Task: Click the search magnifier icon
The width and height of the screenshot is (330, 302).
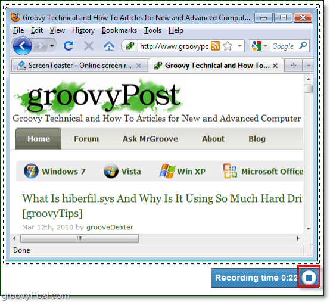Action: point(303,46)
